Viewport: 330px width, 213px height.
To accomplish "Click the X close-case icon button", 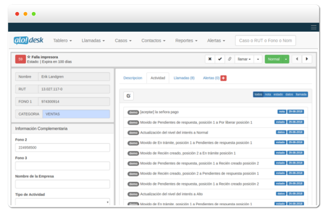I will coord(210,59).
